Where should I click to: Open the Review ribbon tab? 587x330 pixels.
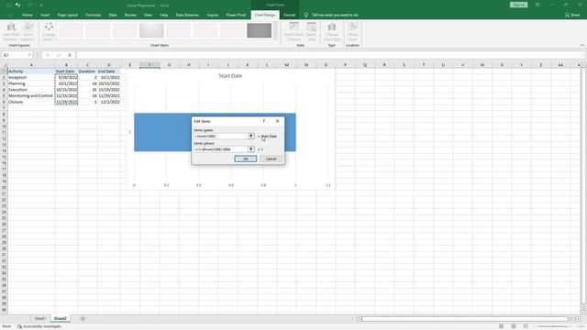(130, 15)
